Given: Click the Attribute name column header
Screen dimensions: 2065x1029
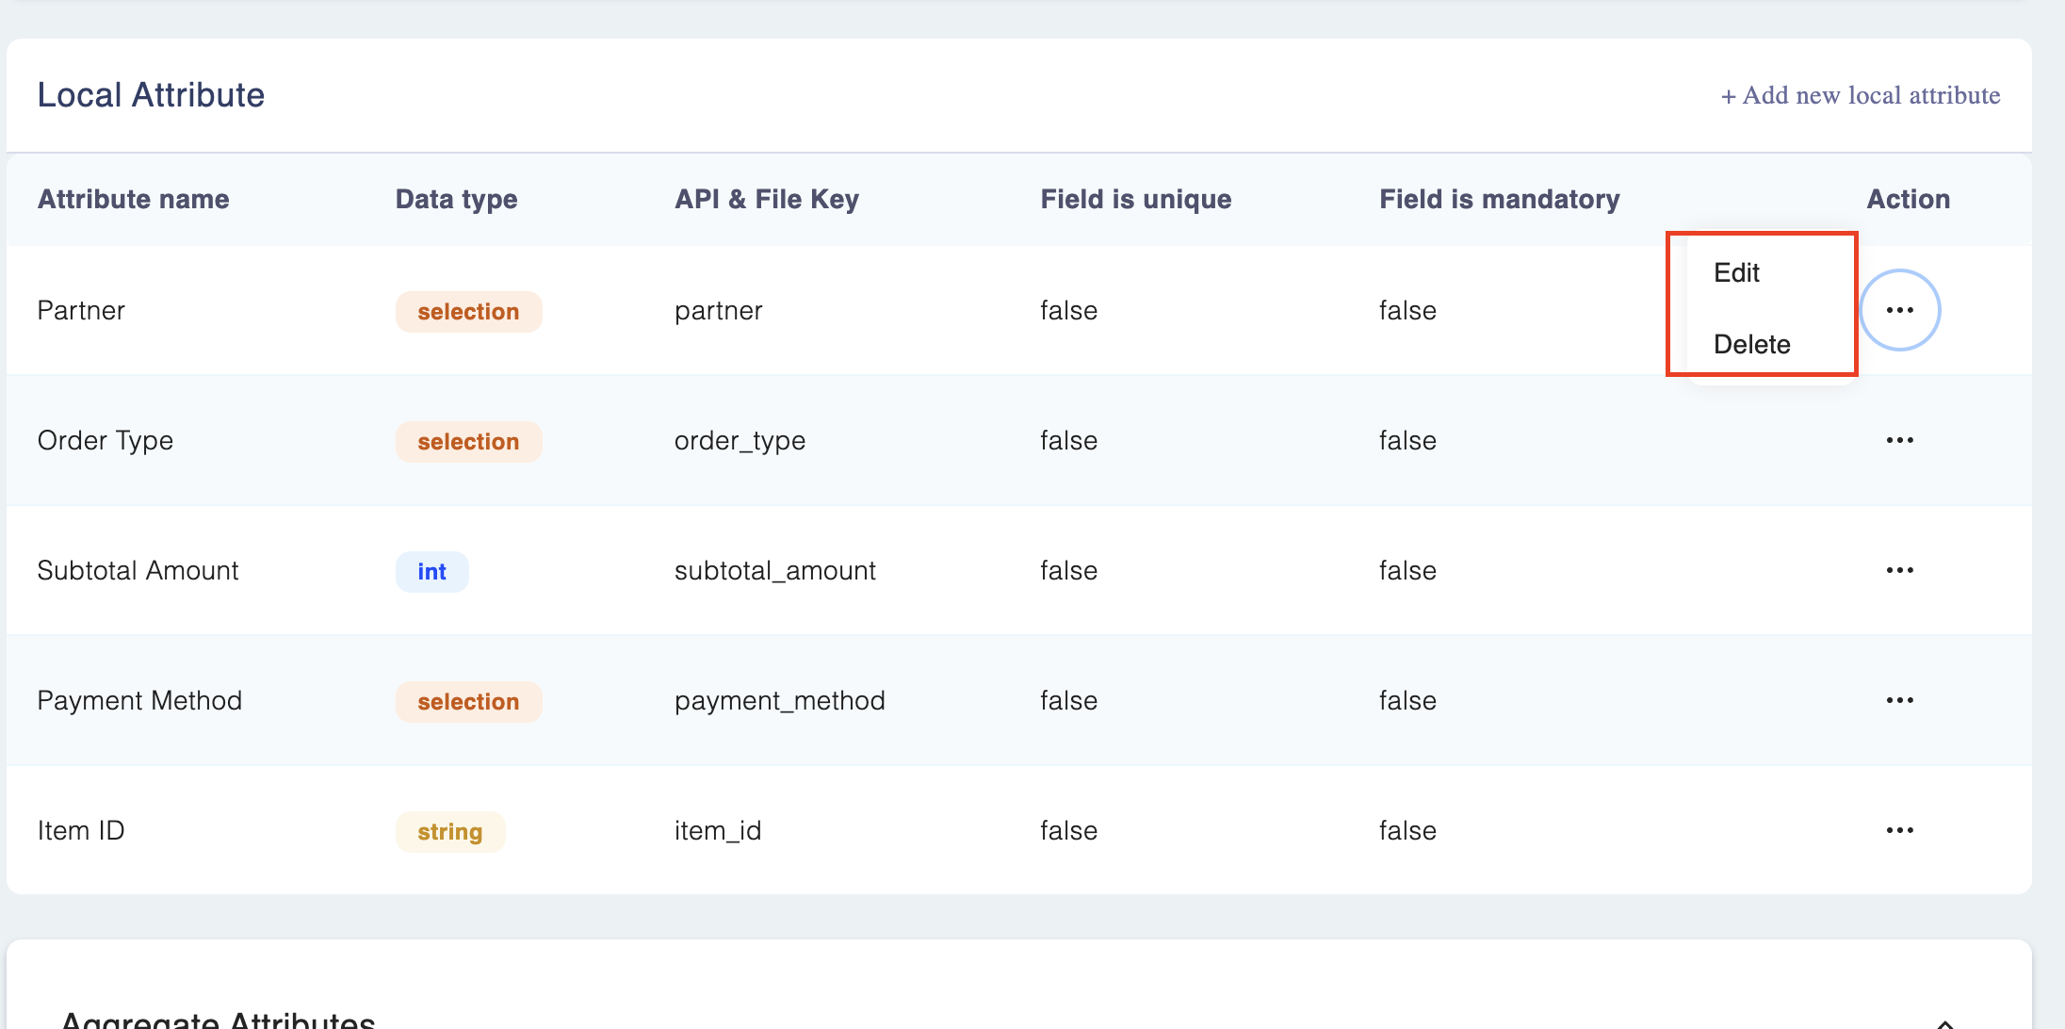Looking at the screenshot, I should click(x=133, y=199).
